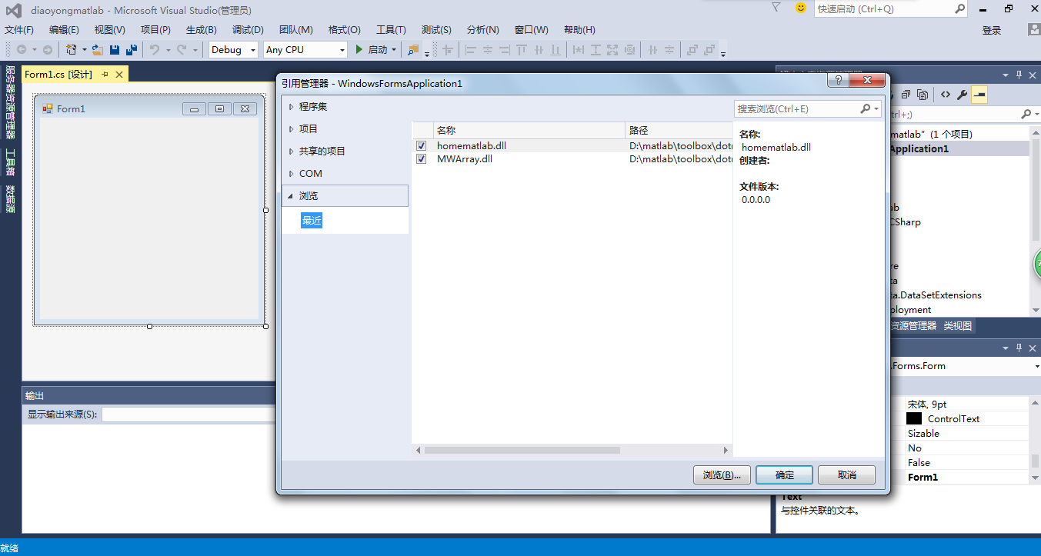This screenshot has width=1041, height=556.
Task: Open the 团队(M) menu
Action: click(296, 30)
